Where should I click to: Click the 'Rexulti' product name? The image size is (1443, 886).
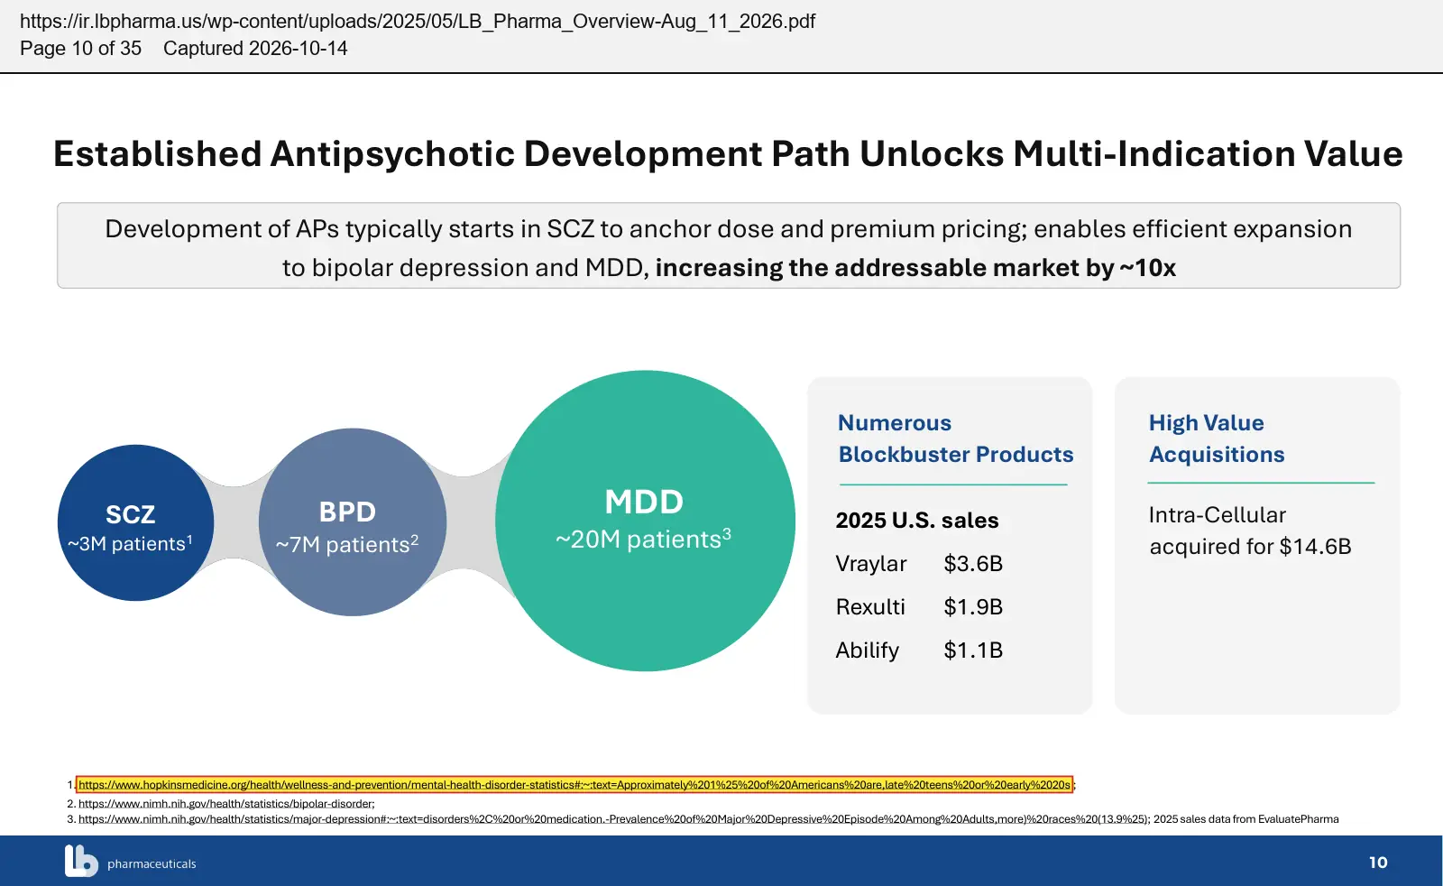pos(870,607)
